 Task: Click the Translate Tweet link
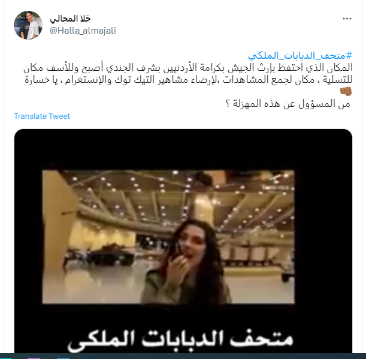(42, 116)
